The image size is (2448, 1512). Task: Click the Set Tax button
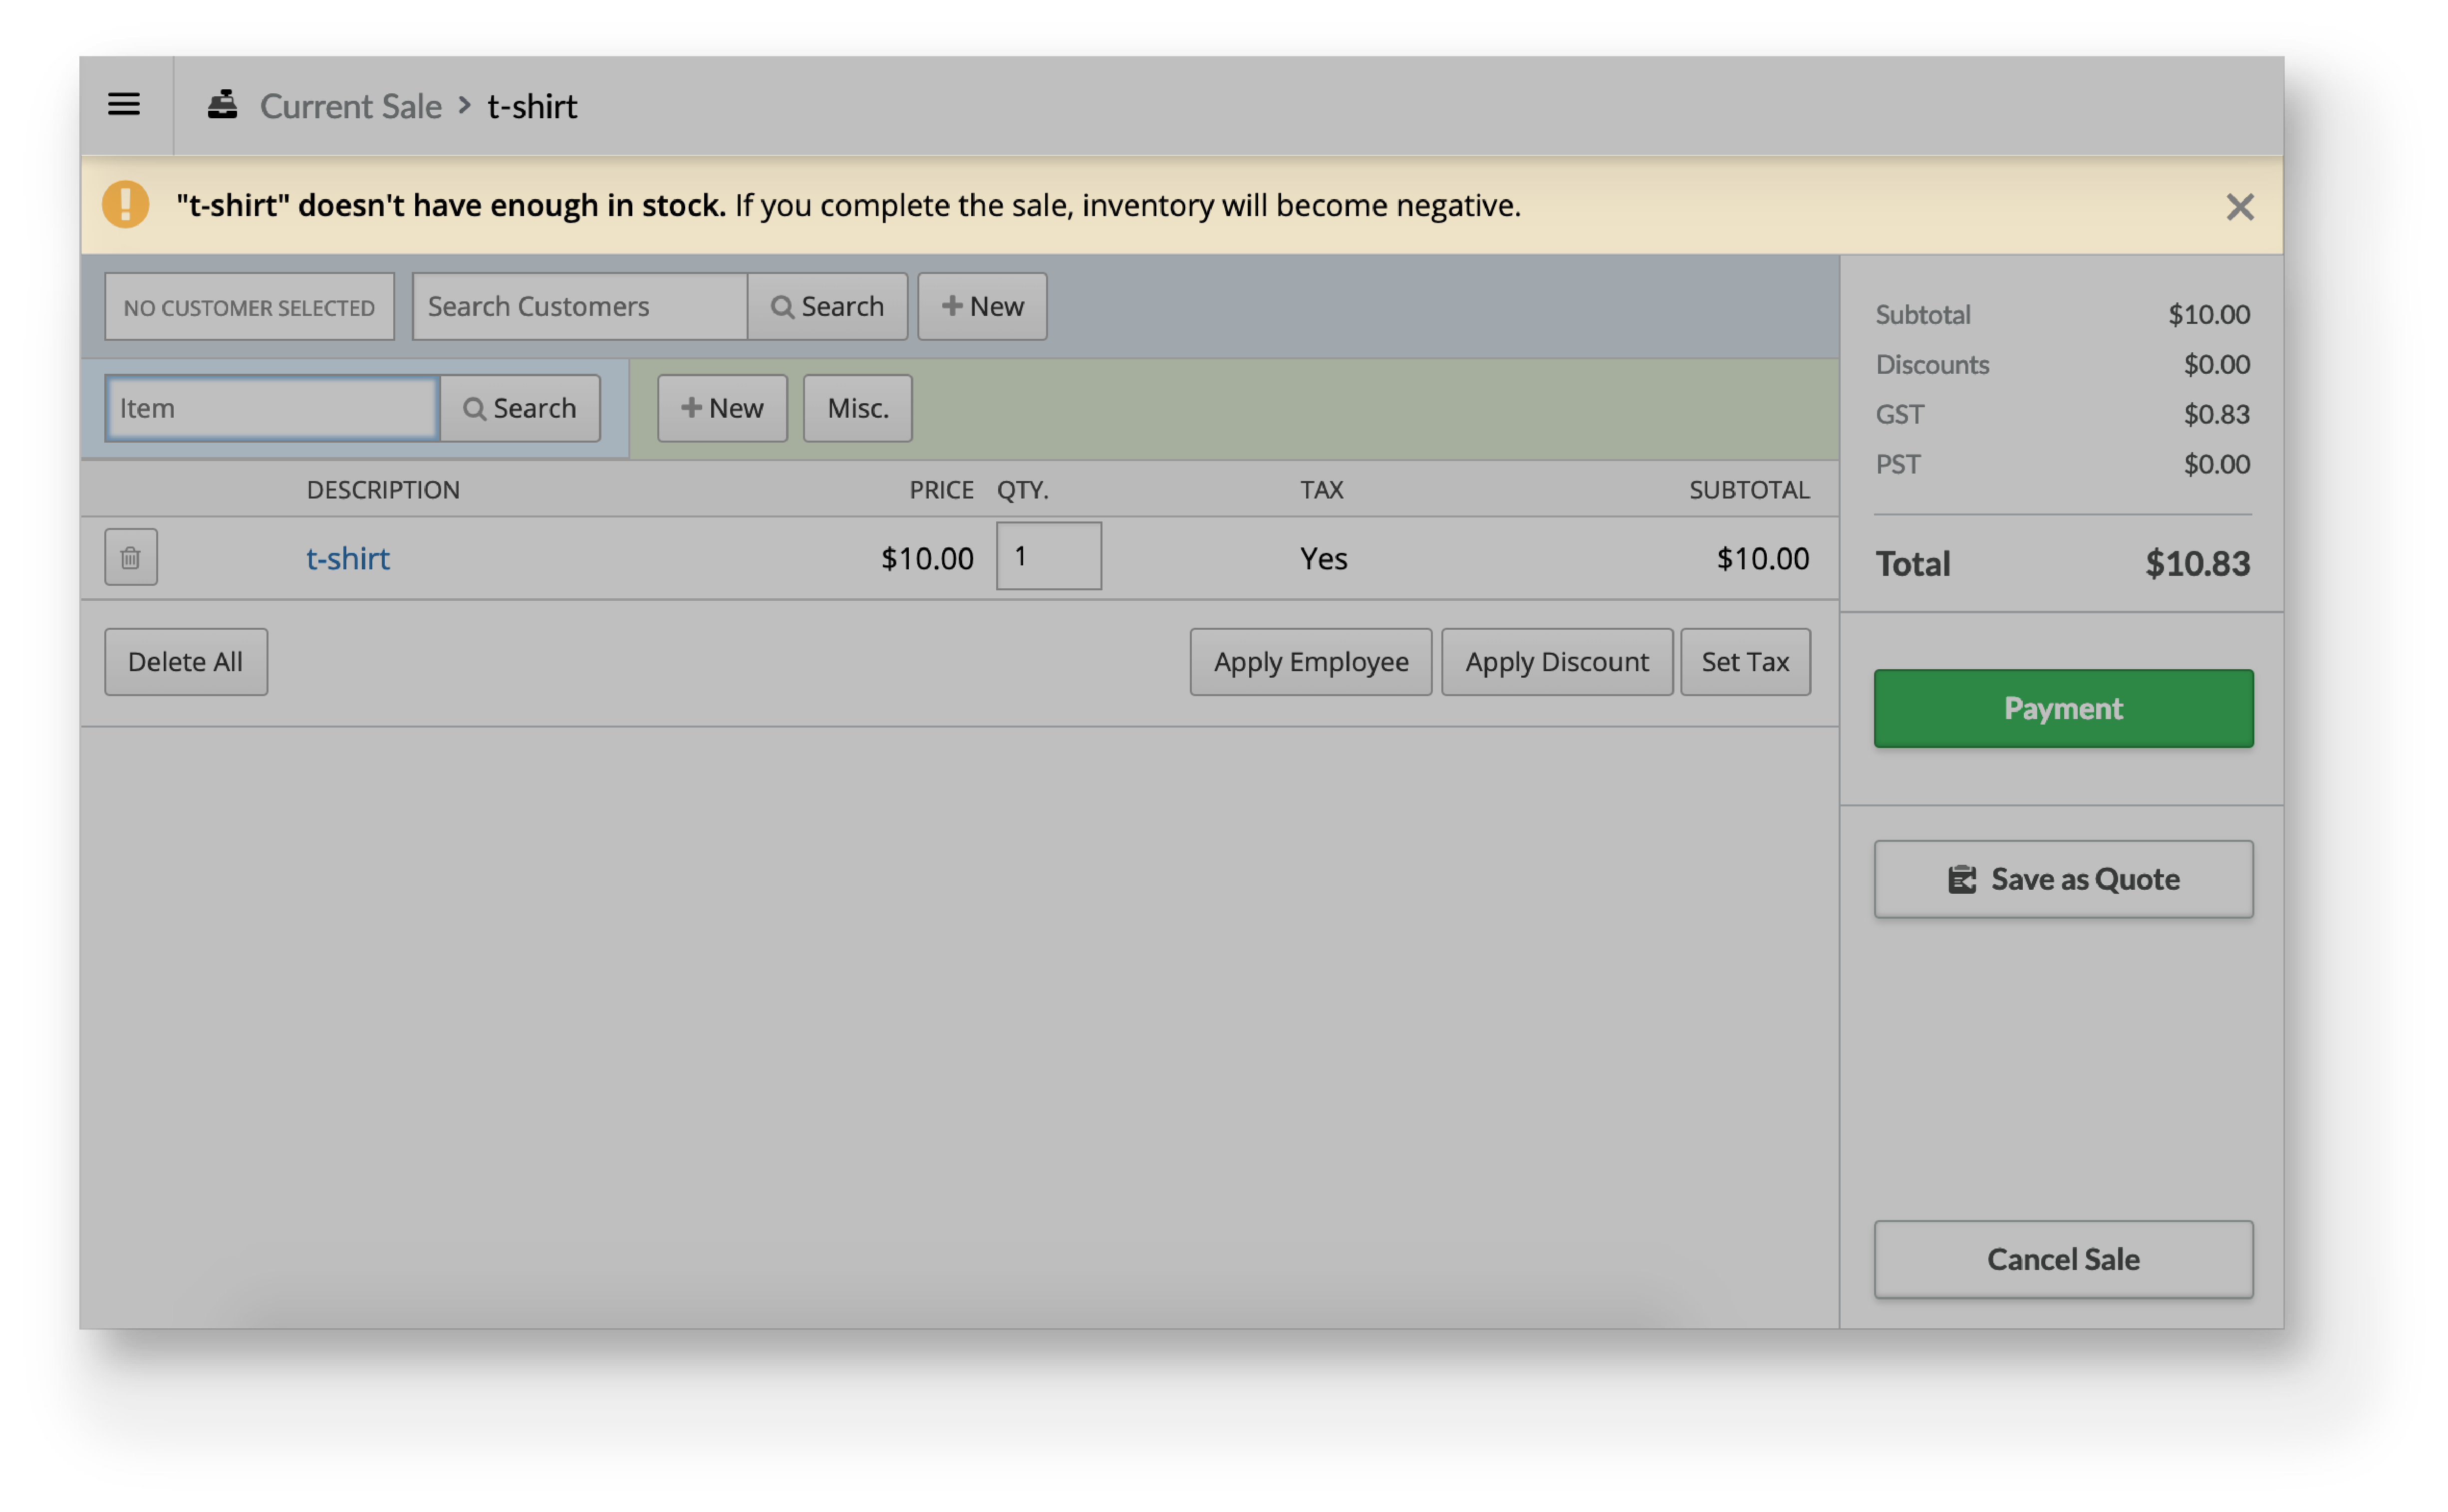pyautogui.click(x=1746, y=662)
